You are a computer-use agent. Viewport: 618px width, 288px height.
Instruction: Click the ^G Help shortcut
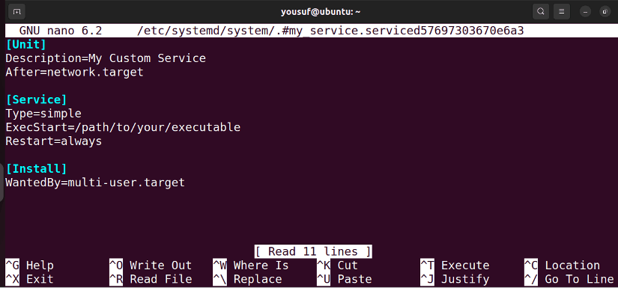pyautogui.click(x=29, y=266)
